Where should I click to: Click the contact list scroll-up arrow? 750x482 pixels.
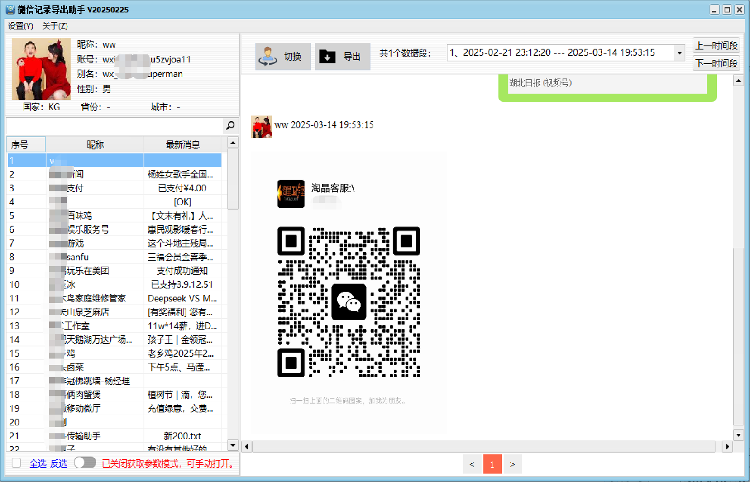coord(233,143)
